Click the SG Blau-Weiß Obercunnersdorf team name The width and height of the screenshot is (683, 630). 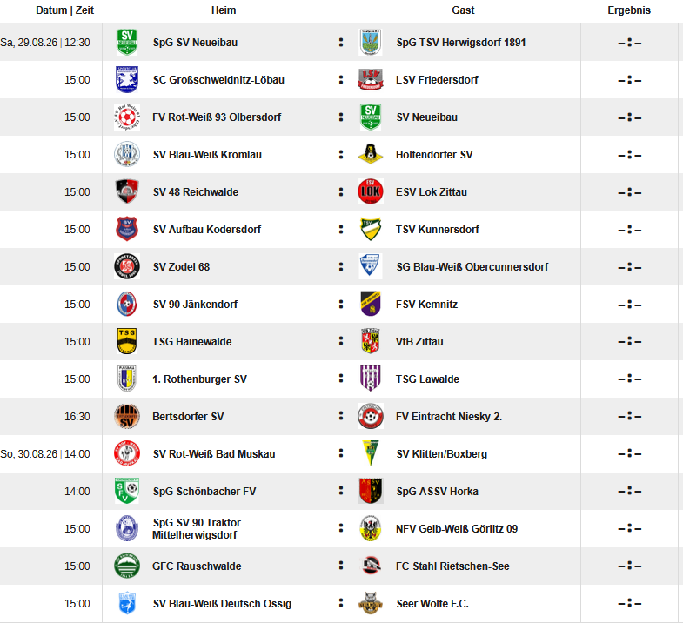coord(472,266)
